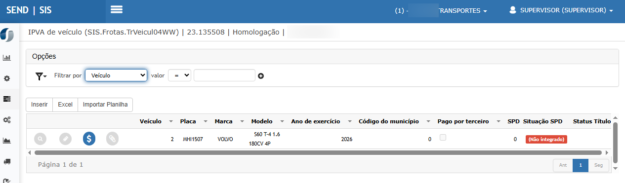This screenshot has width=625, height=183.
Task: Open the area chart sidebar icon
Action: tap(7, 141)
